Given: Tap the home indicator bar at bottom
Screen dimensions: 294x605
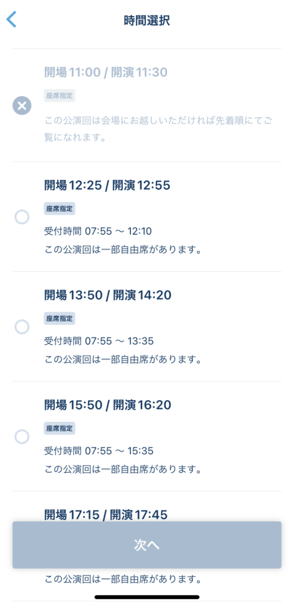Looking at the screenshot, I should tap(147, 597).
